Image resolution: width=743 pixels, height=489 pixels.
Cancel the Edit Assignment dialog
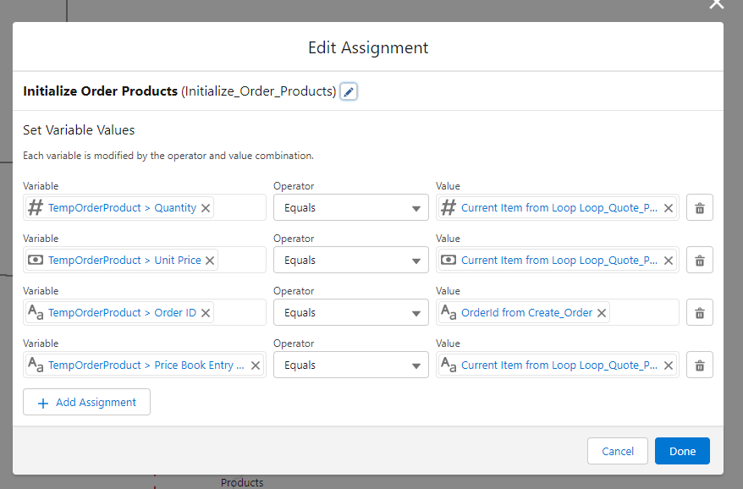pos(617,451)
